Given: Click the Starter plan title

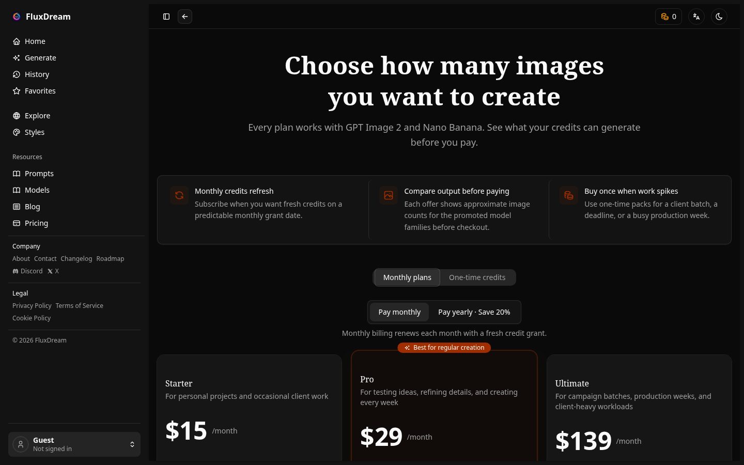Looking at the screenshot, I should click(x=179, y=383).
